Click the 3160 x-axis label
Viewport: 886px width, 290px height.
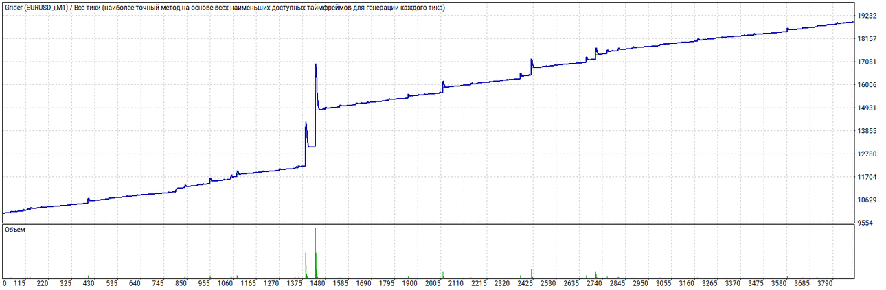(x=686, y=282)
